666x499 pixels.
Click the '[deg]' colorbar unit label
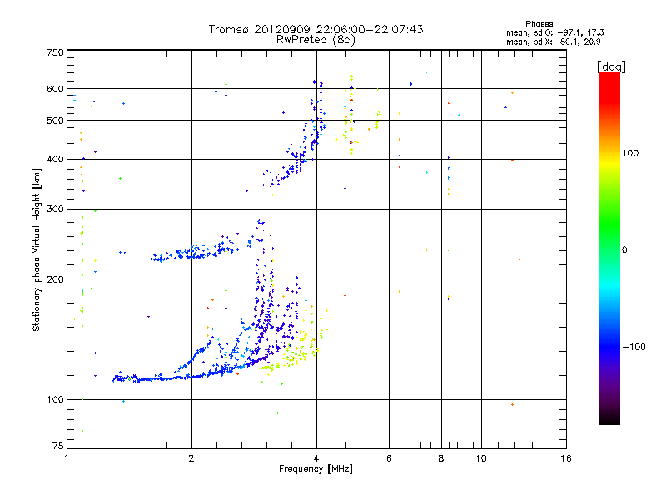611,67
